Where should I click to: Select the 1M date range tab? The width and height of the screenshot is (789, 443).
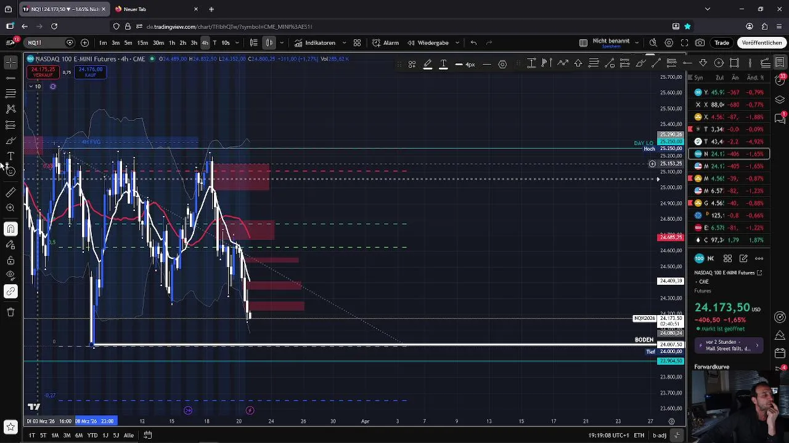coord(55,435)
